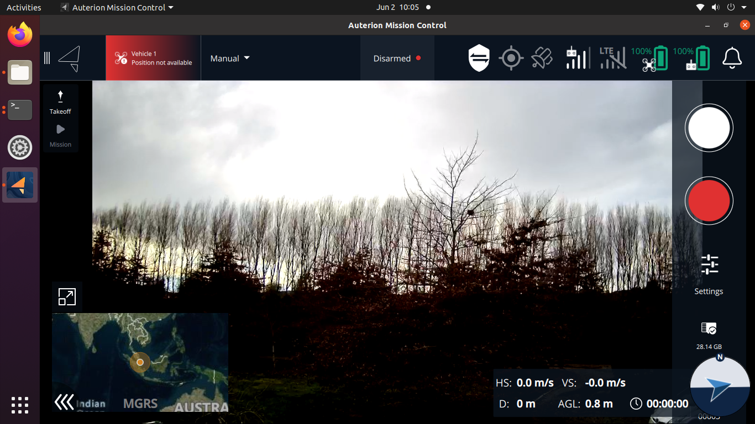Toggle arming via the Disarmed control

pos(397,58)
